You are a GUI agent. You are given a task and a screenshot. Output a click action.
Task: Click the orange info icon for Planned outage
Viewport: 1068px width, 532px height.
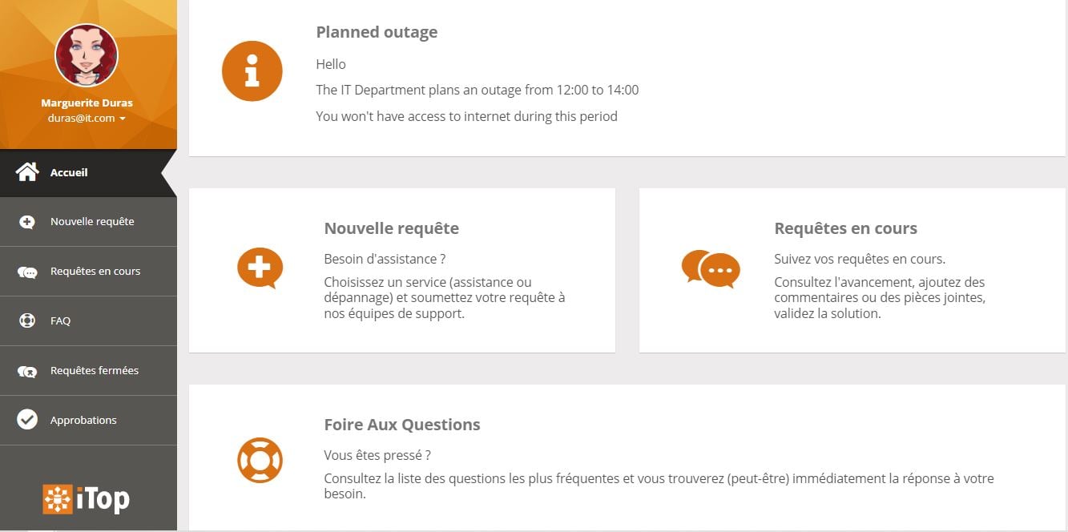(x=252, y=71)
